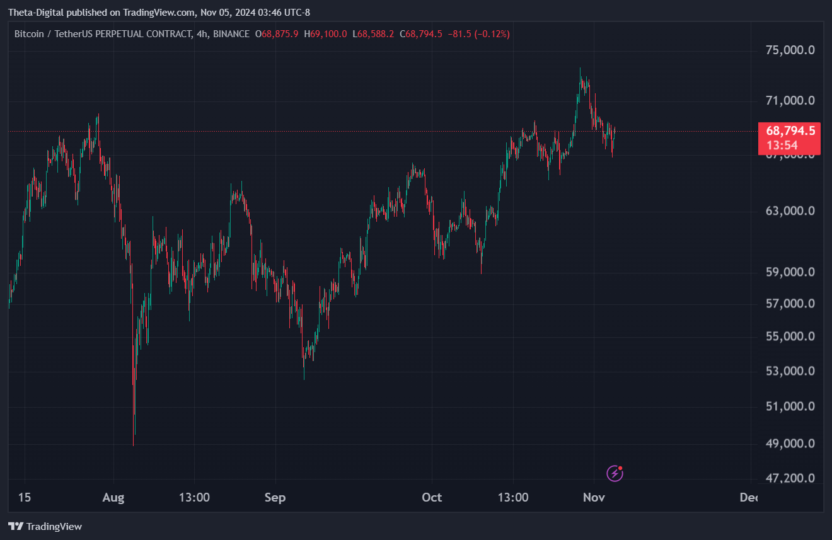Click the Oct label on time axis
This screenshot has width=832, height=540.
coord(432,498)
